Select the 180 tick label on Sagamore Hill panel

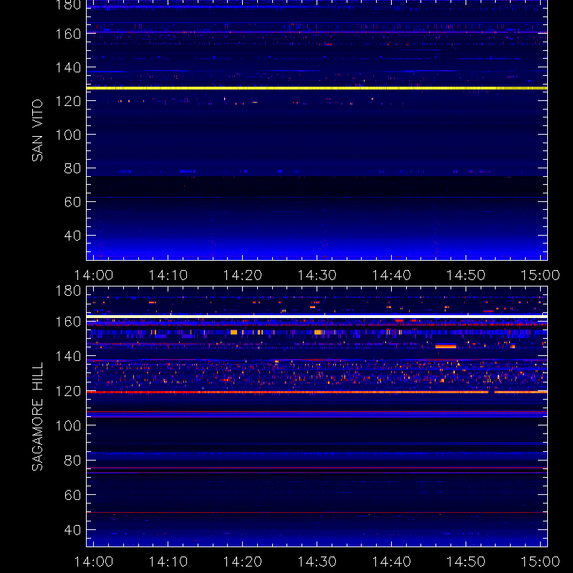coord(68,291)
